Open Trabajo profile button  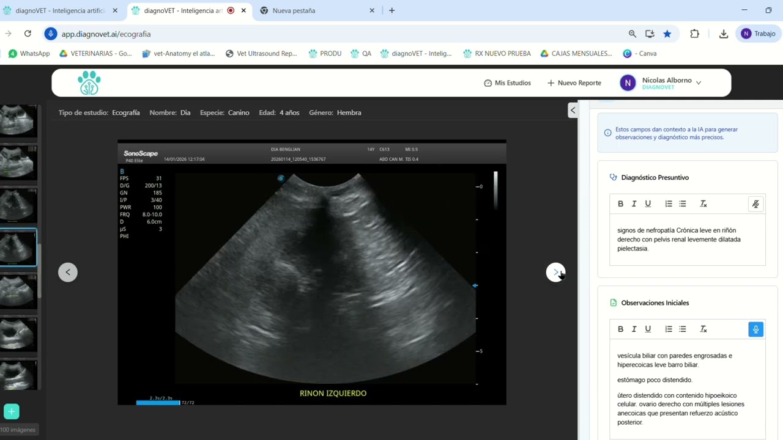tap(758, 34)
